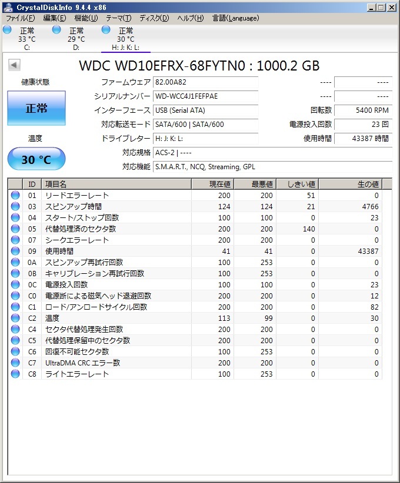400x483 pixels.
Task: Open the 言語(Language) menu
Action: click(236, 18)
